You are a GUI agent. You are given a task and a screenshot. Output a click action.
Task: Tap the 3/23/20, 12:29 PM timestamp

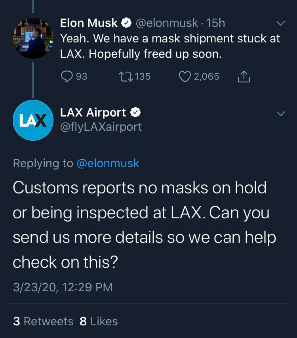(63, 287)
